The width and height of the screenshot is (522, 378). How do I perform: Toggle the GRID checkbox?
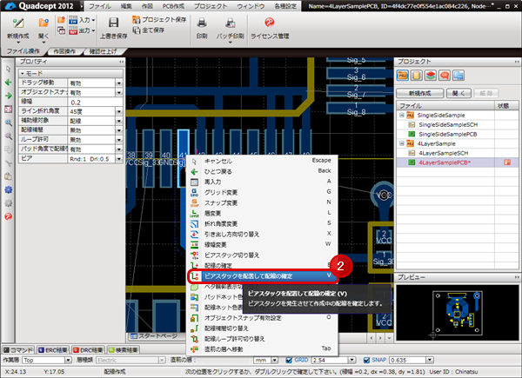coord(289,360)
